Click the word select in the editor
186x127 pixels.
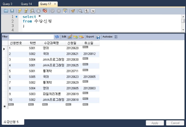click(x=29, y=17)
